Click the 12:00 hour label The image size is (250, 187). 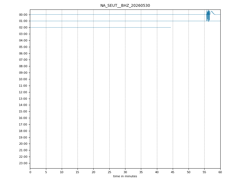coord(23,92)
